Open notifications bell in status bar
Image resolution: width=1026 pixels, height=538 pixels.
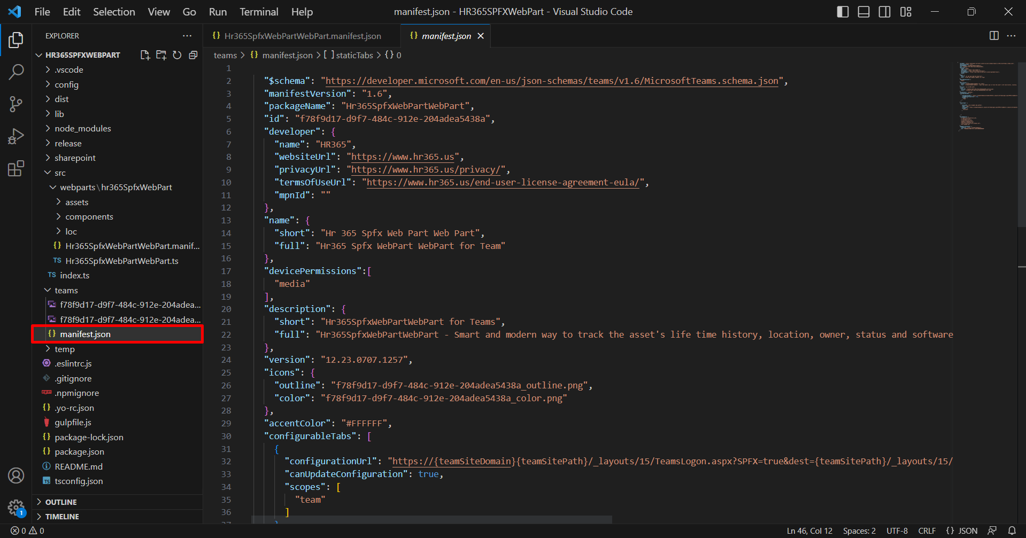[1012, 531]
